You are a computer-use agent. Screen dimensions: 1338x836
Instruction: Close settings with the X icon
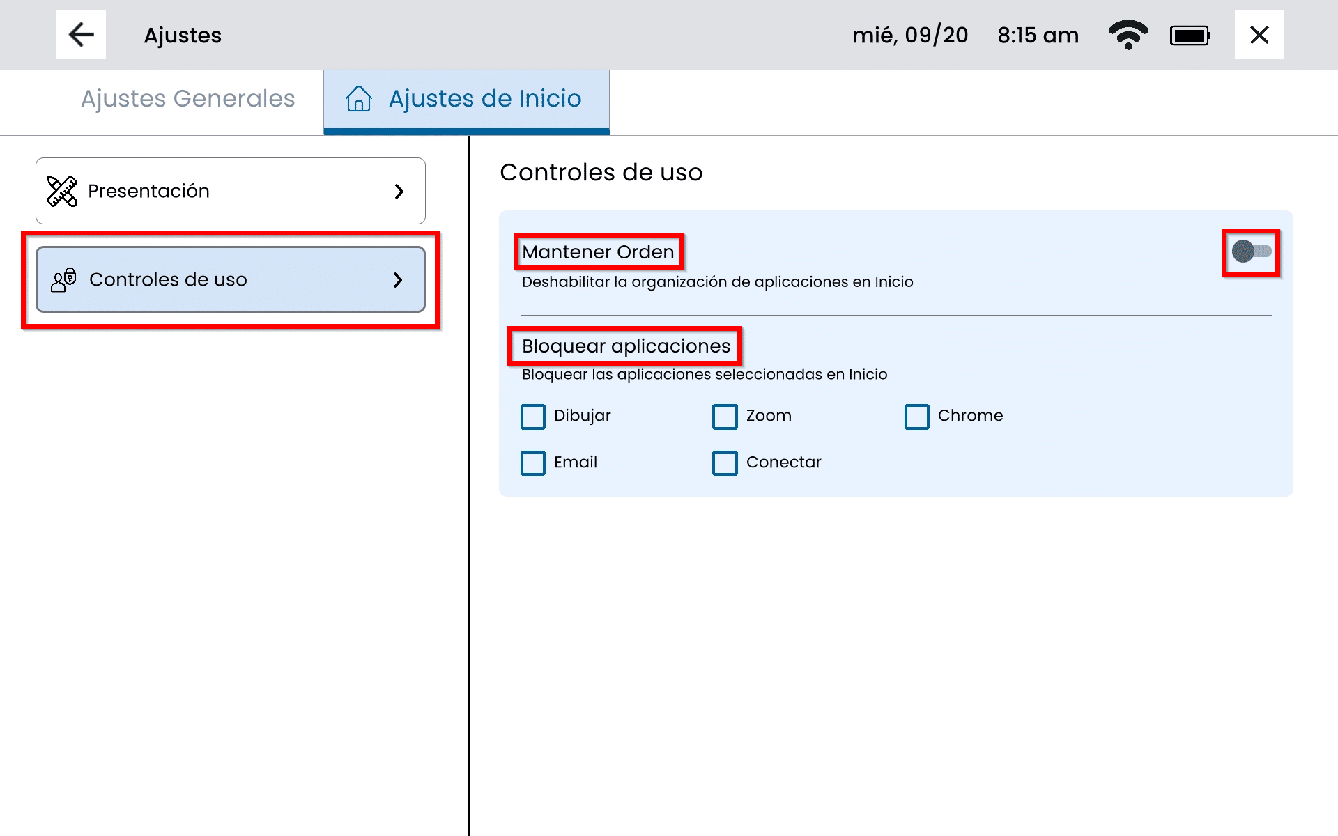coord(1259,35)
